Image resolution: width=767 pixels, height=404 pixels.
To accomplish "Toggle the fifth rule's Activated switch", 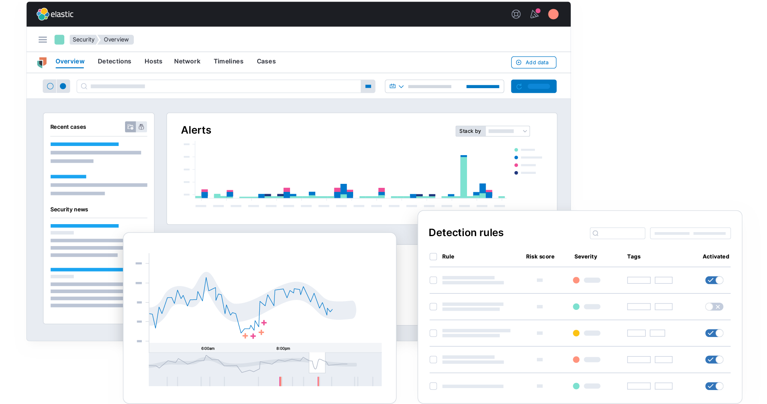I will (714, 386).
